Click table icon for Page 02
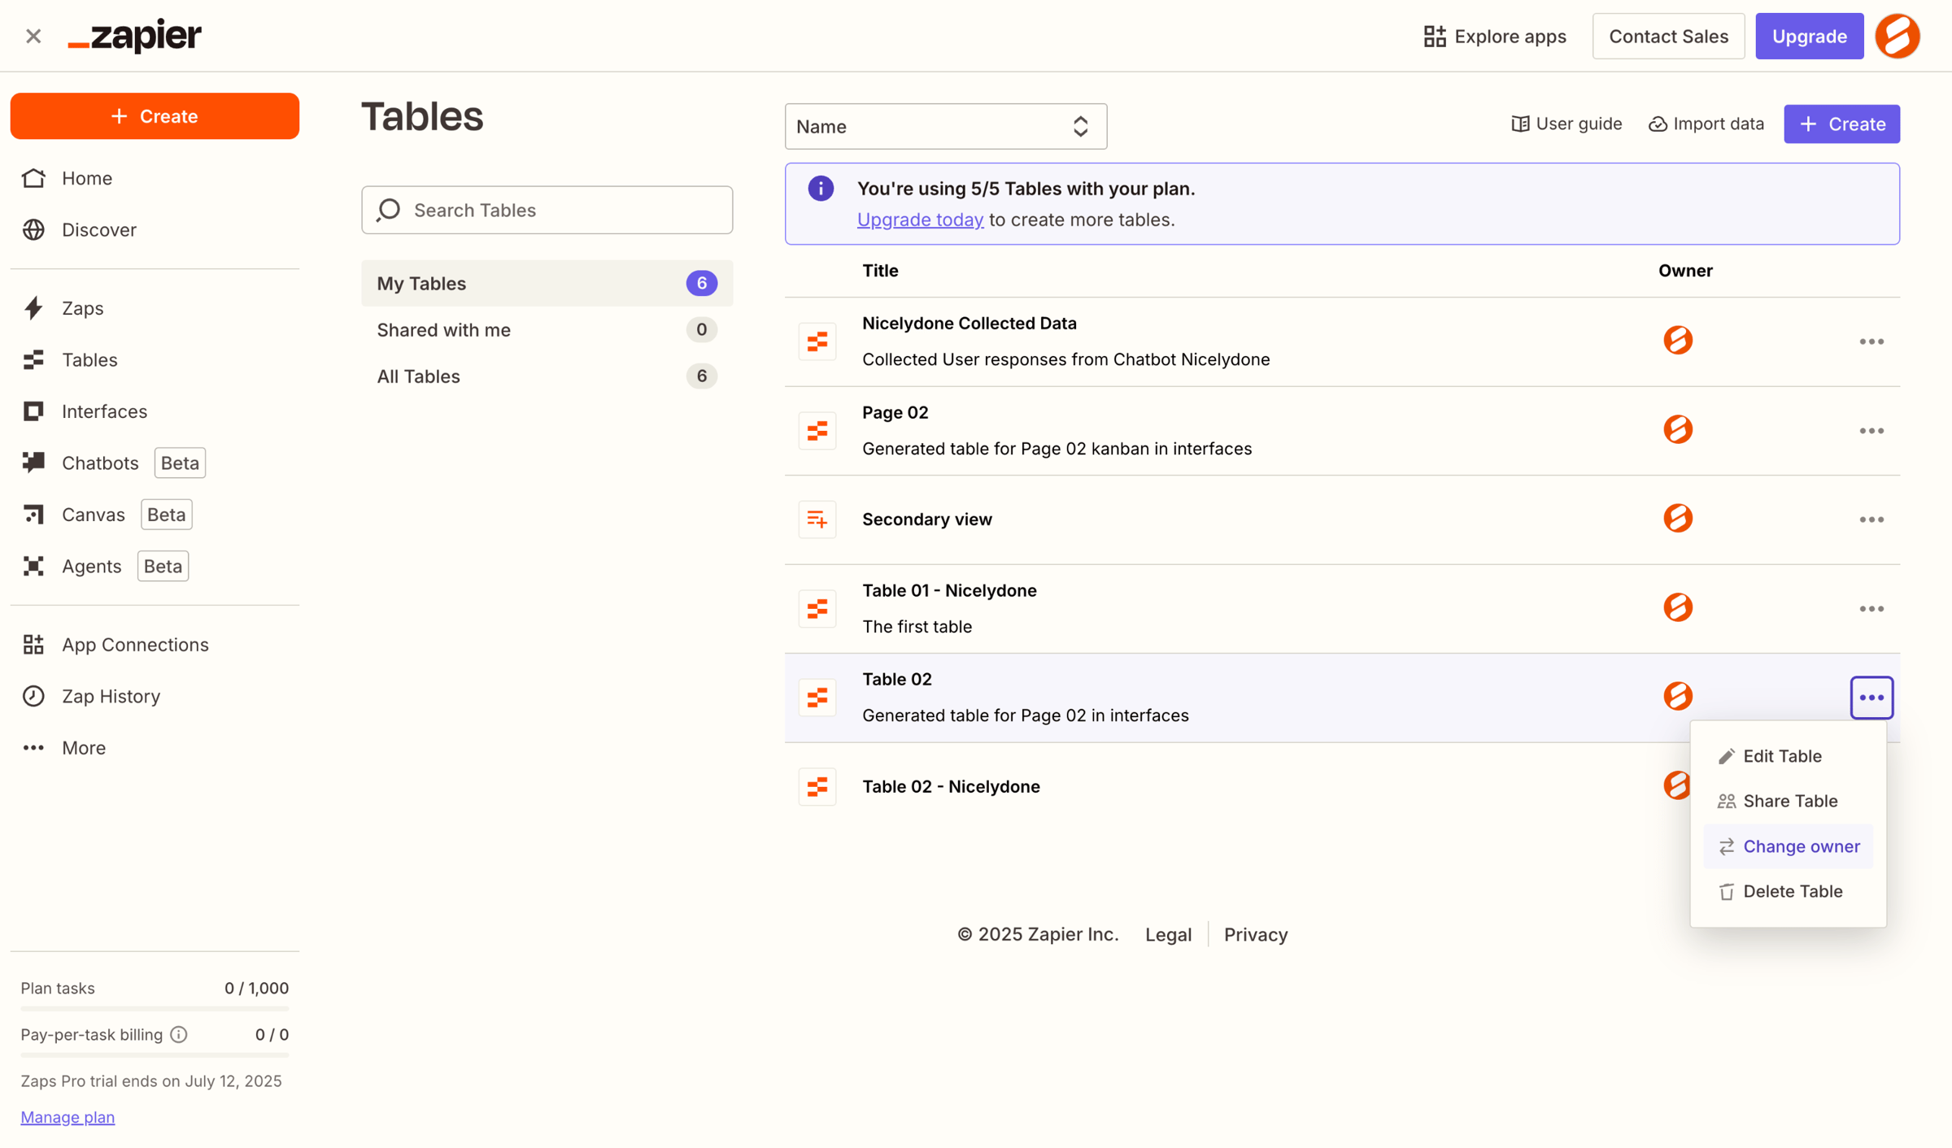 click(x=817, y=431)
